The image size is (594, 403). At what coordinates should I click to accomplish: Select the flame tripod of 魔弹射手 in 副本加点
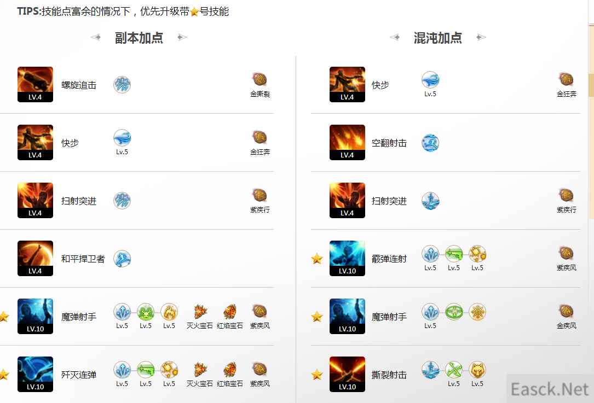tap(169, 312)
